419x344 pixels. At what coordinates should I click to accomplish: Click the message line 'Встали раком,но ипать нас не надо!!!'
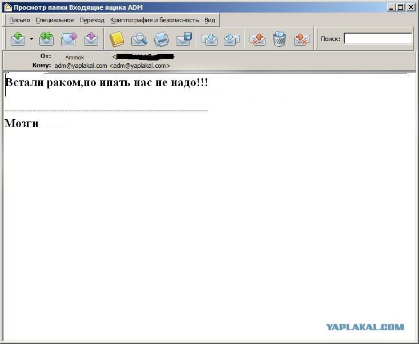(x=106, y=82)
